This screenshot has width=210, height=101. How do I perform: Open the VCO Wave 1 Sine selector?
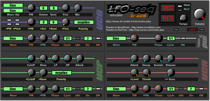coord(13,5)
